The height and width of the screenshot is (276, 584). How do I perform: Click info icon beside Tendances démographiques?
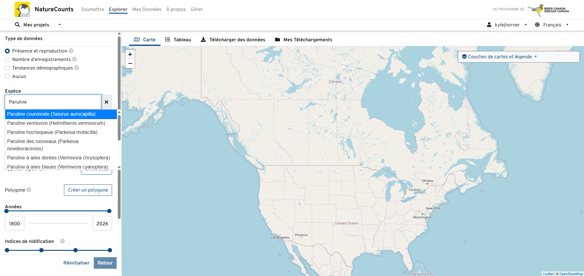click(77, 68)
